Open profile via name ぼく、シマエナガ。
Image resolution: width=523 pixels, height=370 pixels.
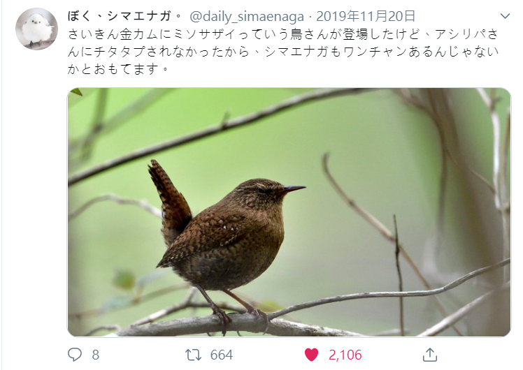click(x=125, y=16)
